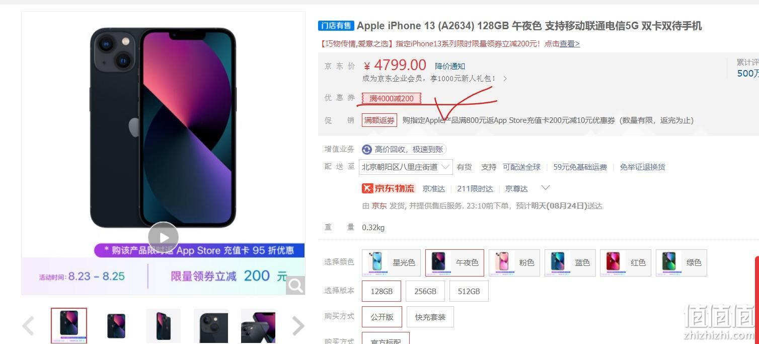
Task: Select the second product thumbnail
Action: point(116,326)
